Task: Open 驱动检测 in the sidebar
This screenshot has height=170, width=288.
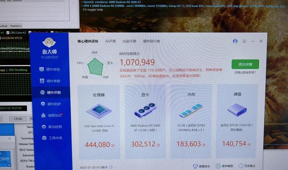Action: [52, 127]
